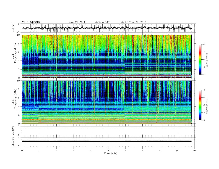
Task: Click the "VLF Spectra" plot title
Action: pos(31,22)
